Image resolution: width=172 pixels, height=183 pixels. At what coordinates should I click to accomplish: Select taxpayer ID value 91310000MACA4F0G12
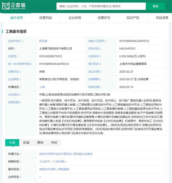(134, 41)
